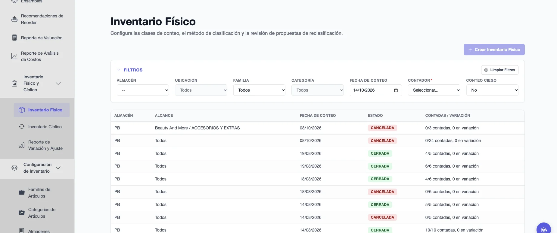Open the chatbot assistant floating icon

click(544, 229)
